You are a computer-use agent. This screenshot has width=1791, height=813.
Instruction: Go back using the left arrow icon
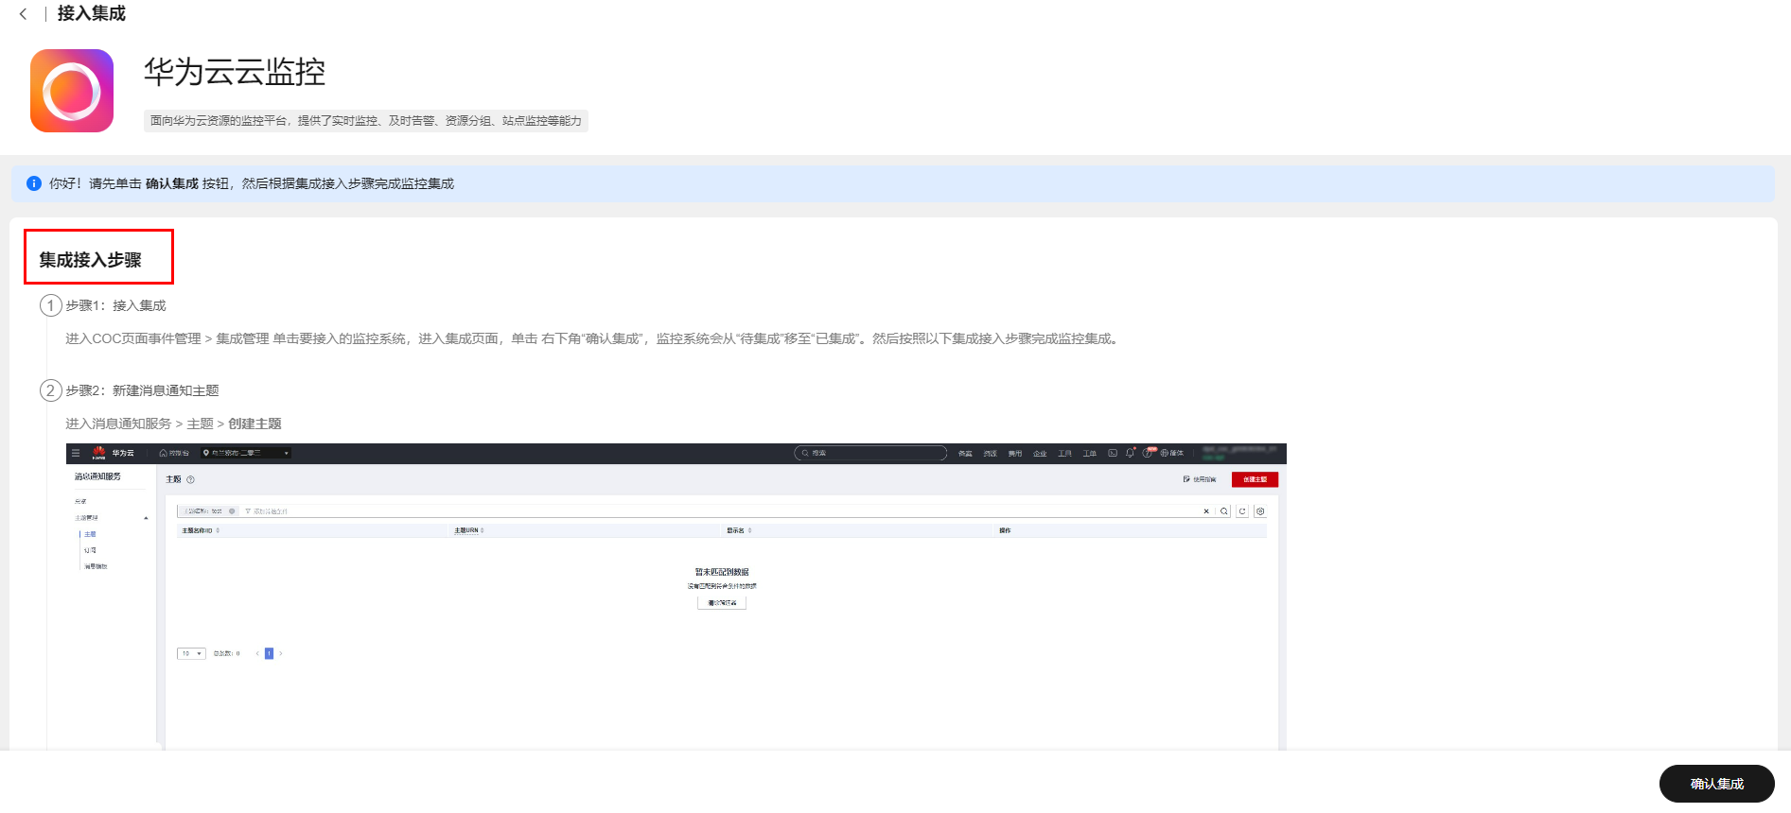[x=23, y=14]
